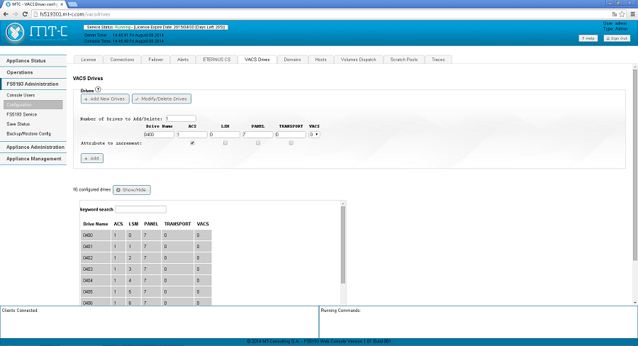Switch to the License tab
This screenshot has height=346, width=638.
click(89, 60)
